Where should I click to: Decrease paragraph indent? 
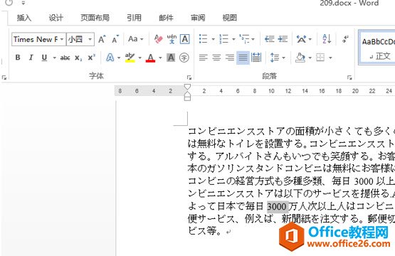270,39
